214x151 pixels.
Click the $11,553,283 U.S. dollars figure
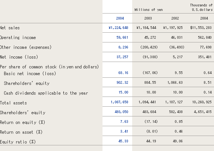point(201,28)
